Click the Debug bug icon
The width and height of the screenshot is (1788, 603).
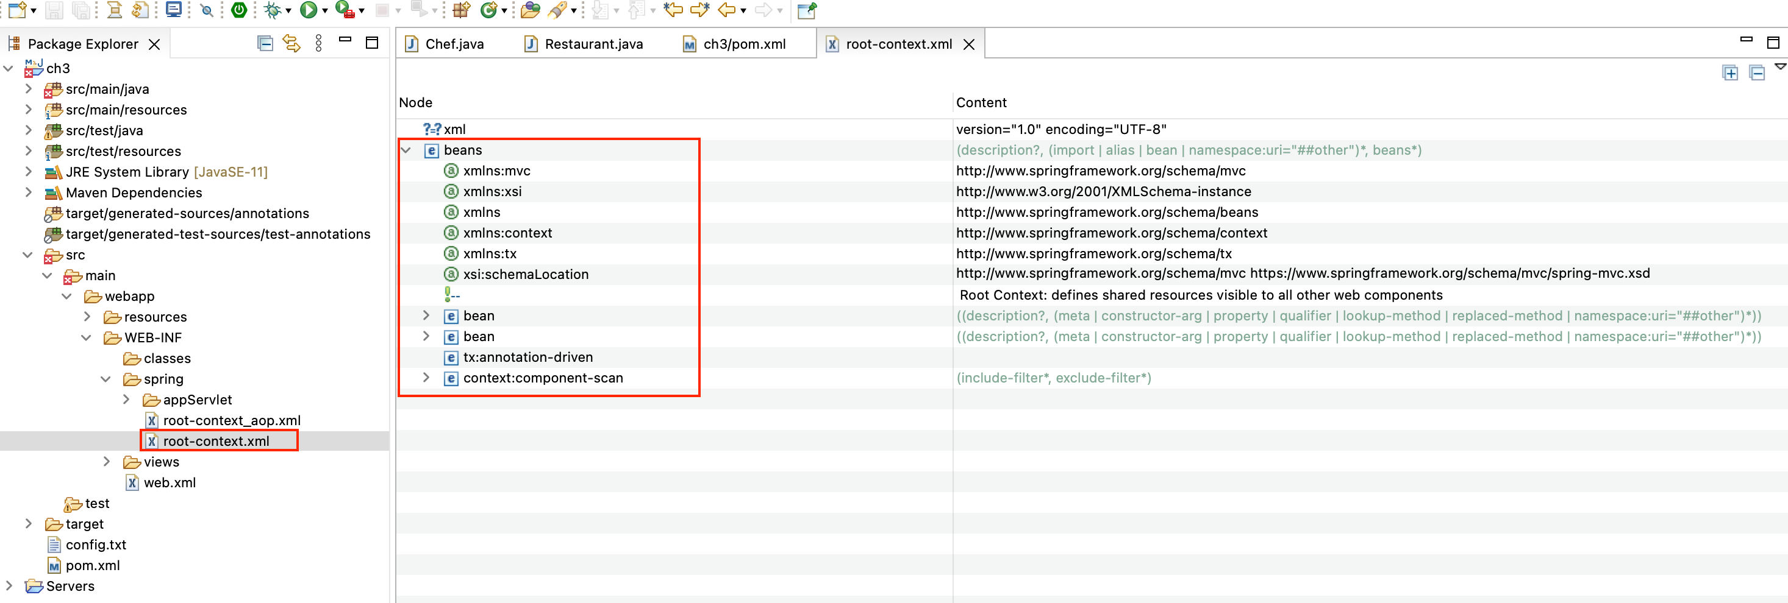(x=273, y=10)
